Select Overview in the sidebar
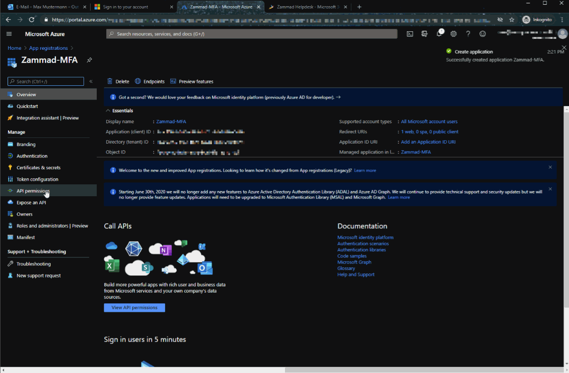The height and width of the screenshot is (373, 569). (x=48, y=95)
